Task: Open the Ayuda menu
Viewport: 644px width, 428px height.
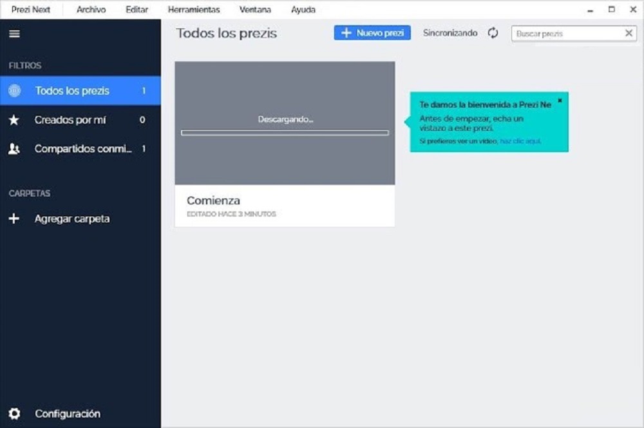Action: [303, 10]
